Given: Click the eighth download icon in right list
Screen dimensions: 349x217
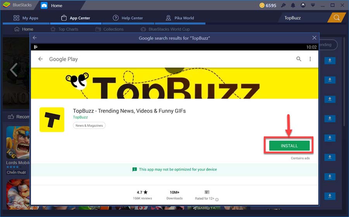Looking at the screenshot, I should (330, 196).
